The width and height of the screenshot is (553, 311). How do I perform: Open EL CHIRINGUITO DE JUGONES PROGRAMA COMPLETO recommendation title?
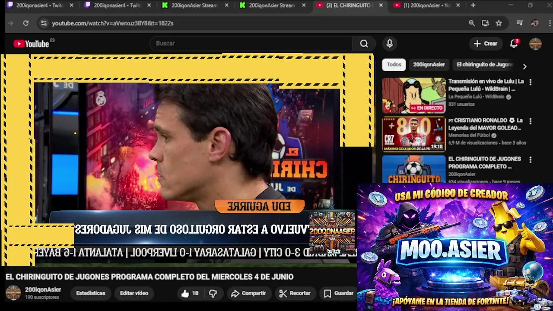point(484,162)
